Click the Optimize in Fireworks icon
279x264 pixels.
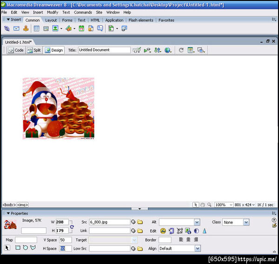tap(171, 231)
